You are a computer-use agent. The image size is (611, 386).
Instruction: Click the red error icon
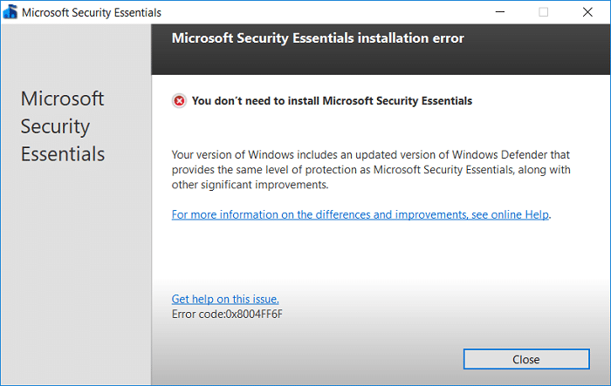pos(179,101)
